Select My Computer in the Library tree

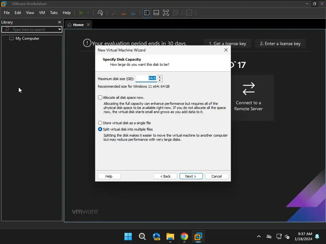tap(27, 38)
